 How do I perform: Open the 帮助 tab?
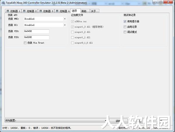pos(85,11)
